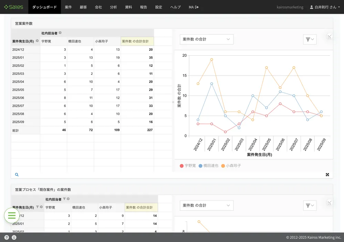Open the 白井則行 さん user menu
Viewport: 344px width, 242px height.
click(x=325, y=7)
